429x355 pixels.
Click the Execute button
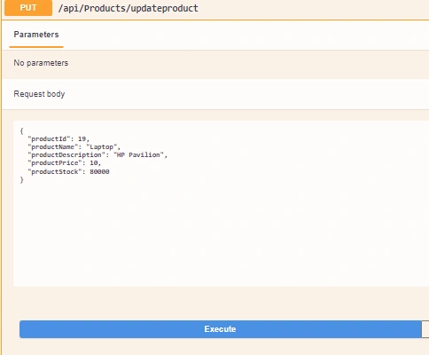220,329
